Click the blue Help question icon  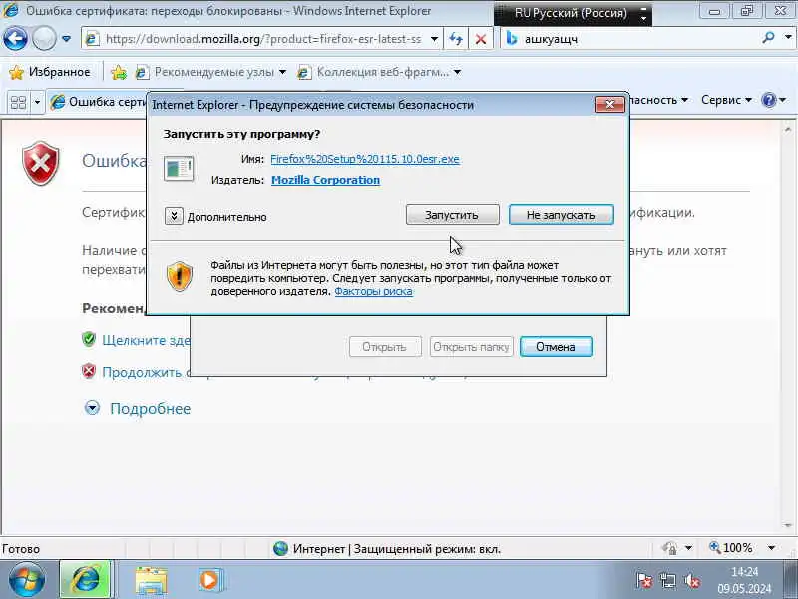coord(768,100)
